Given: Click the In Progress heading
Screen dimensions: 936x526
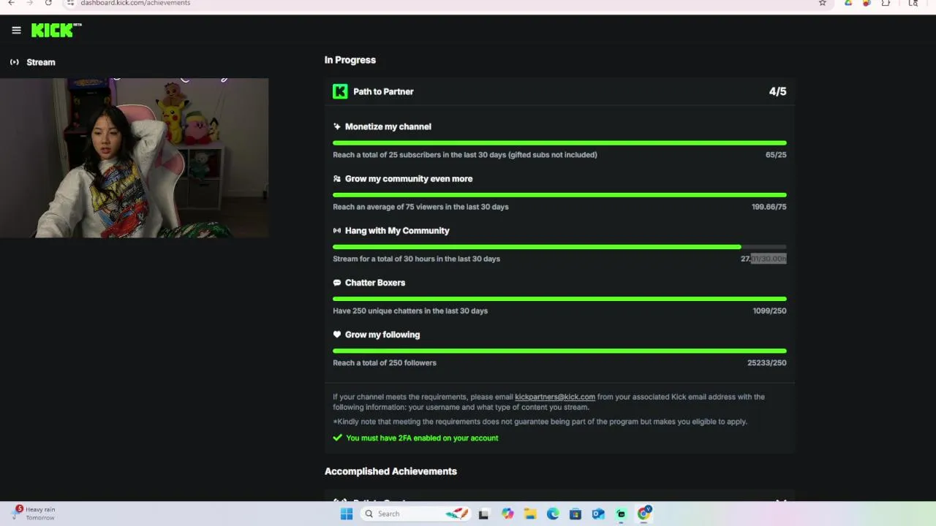Looking at the screenshot, I should [x=350, y=60].
